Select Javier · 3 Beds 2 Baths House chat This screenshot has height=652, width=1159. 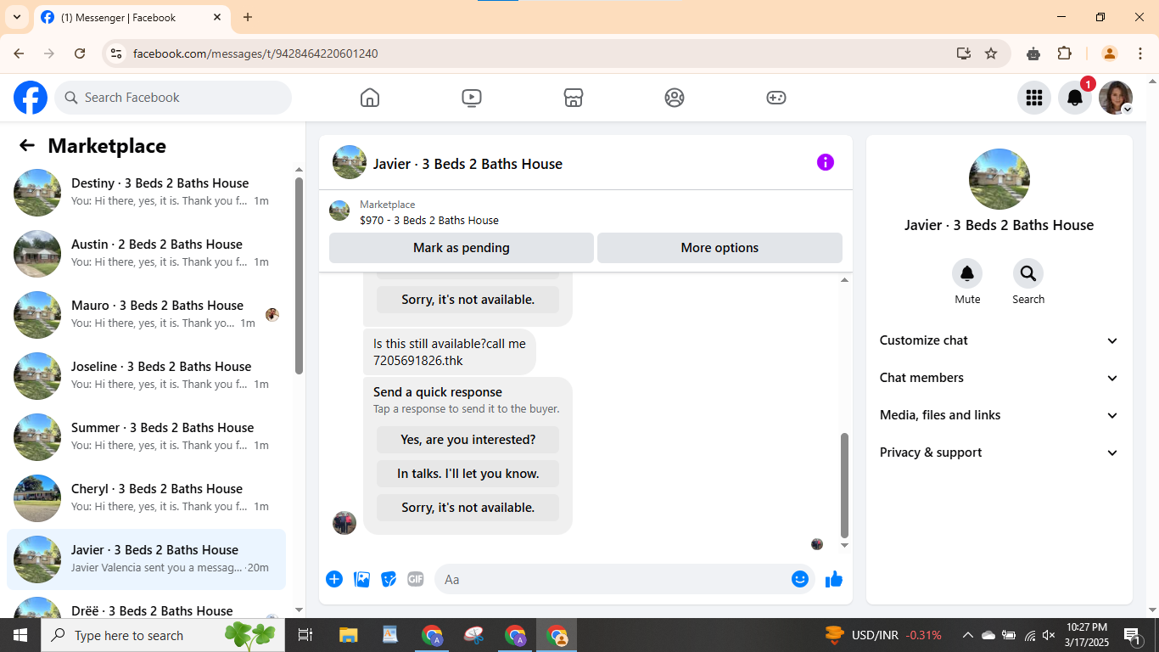click(x=146, y=559)
